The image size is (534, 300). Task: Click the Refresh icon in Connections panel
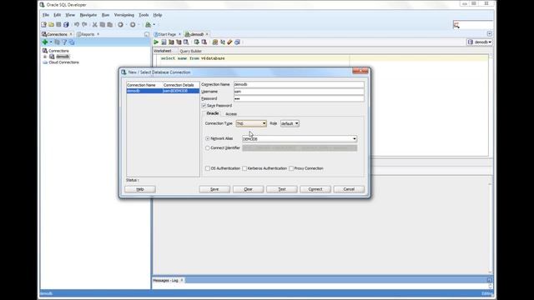click(57, 42)
